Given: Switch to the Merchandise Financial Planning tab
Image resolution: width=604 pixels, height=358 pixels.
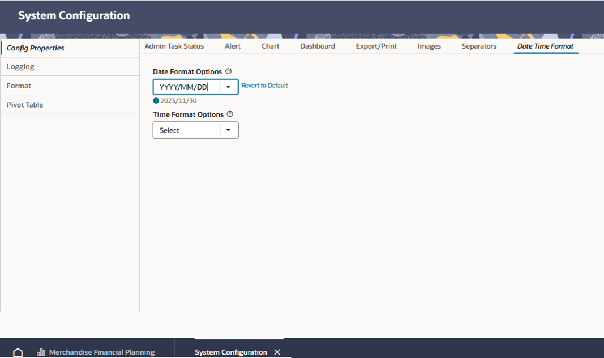Looking at the screenshot, I should (x=102, y=352).
